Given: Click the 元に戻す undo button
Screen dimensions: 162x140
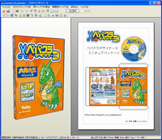Looking at the screenshot, I should [x=73, y=11].
